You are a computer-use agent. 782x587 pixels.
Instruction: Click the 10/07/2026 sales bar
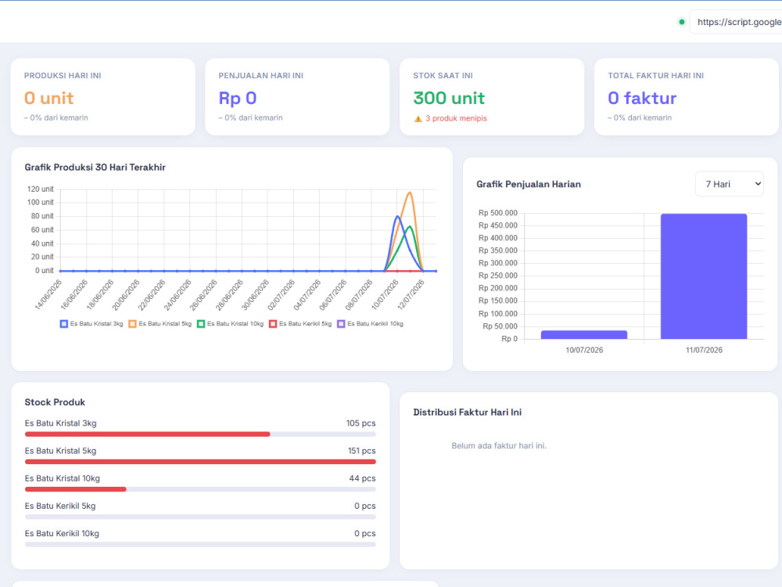click(584, 334)
